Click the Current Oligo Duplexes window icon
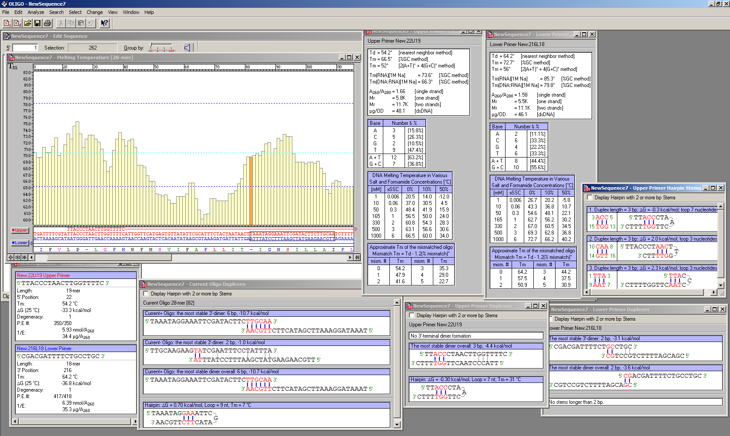 (143, 284)
